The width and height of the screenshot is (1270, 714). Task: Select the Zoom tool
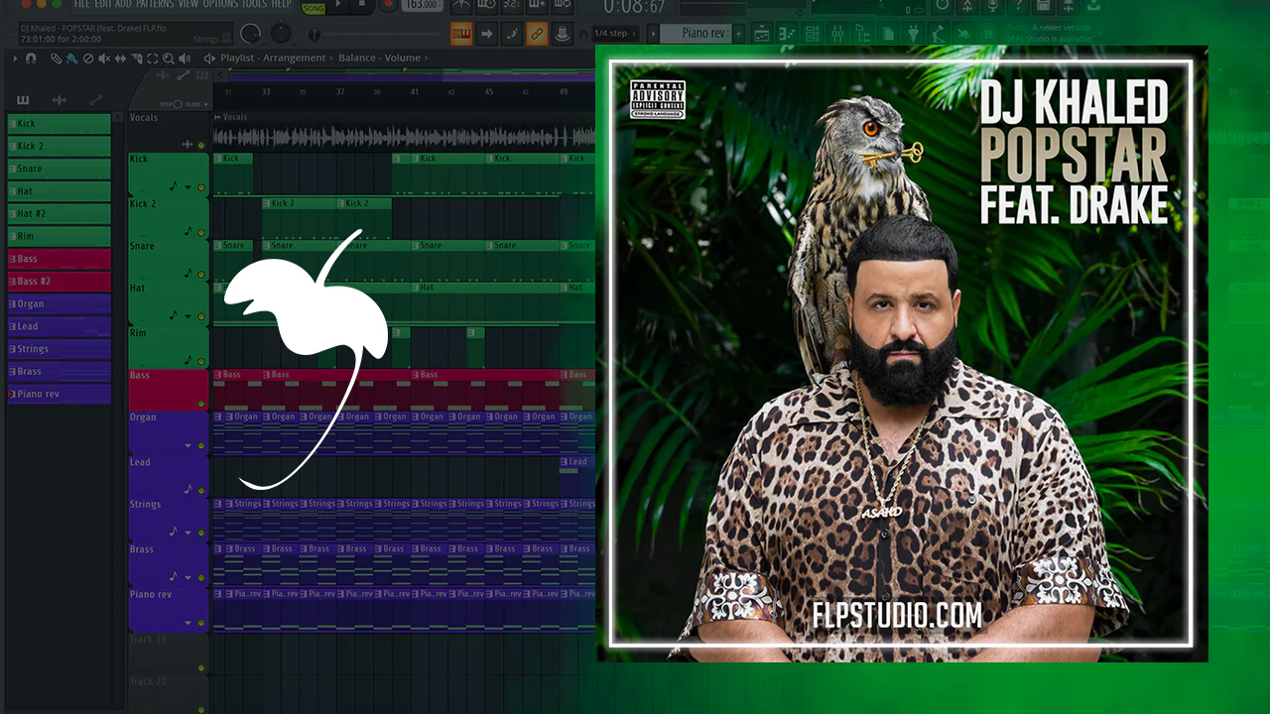(x=168, y=59)
